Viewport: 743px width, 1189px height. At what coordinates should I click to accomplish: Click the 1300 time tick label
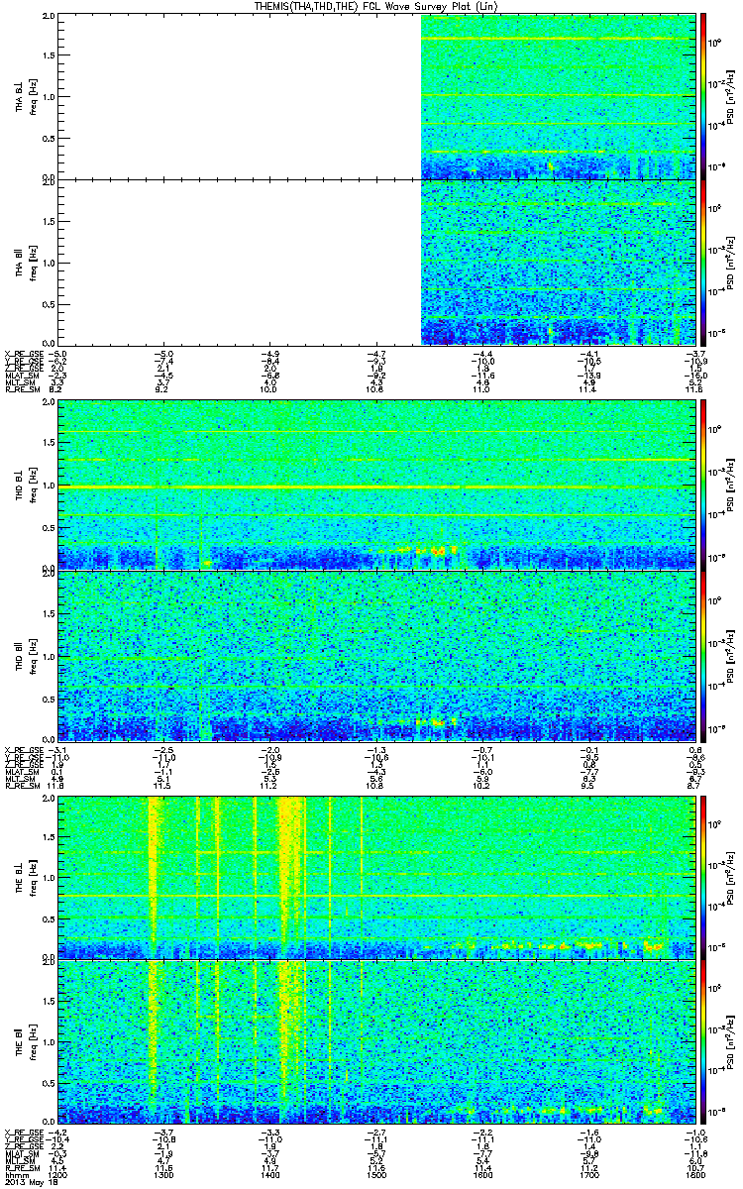[x=164, y=1176]
